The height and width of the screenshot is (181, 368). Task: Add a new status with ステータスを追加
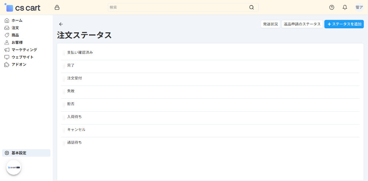click(344, 24)
